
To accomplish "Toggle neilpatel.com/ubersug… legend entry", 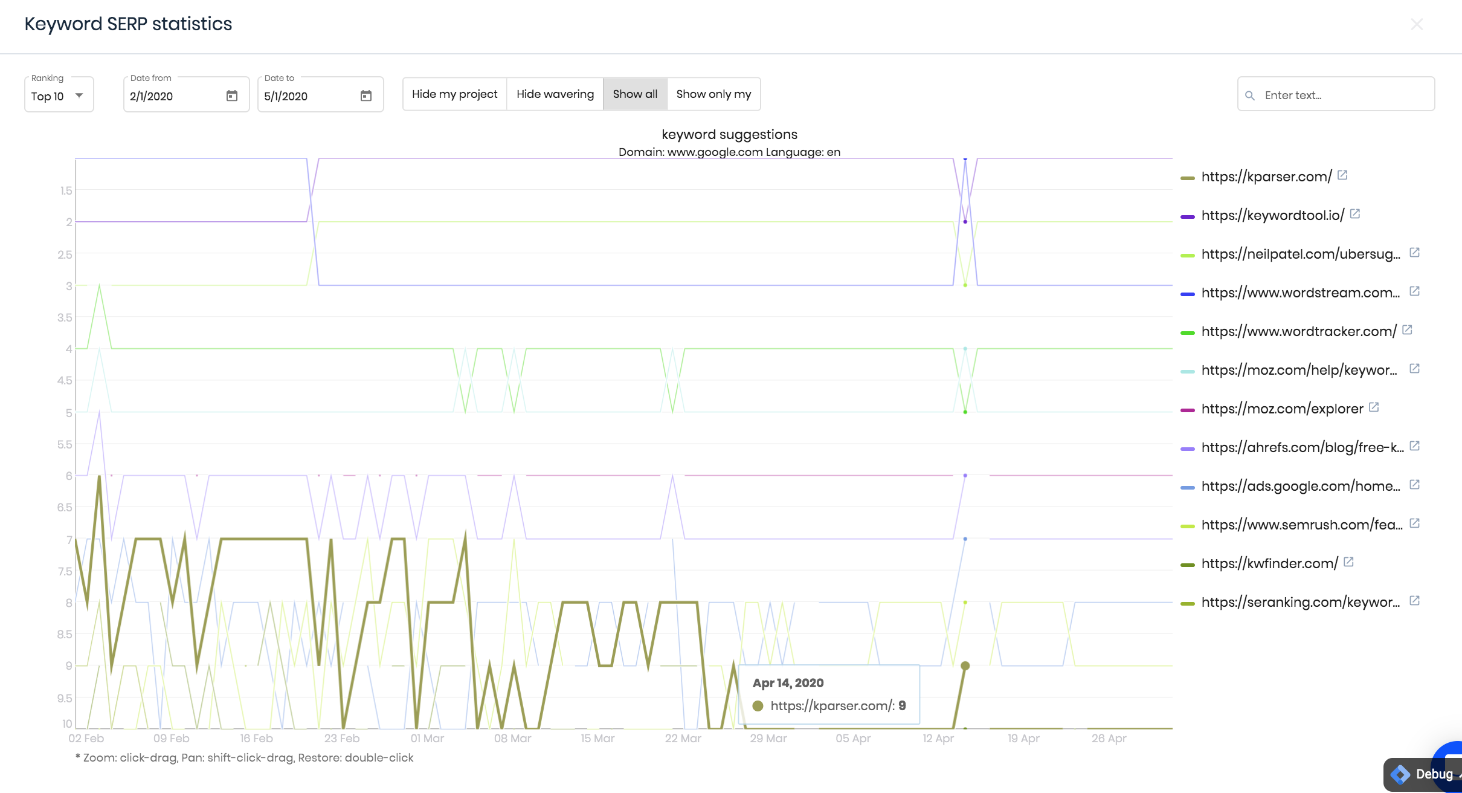I will pyautogui.click(x=1301, y=254).
